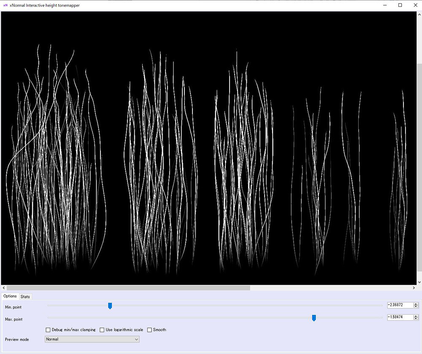Enable Debug min/max clamping checkbox
The height and width of the screenshot is (354, 422).
[x=48, y=330]
